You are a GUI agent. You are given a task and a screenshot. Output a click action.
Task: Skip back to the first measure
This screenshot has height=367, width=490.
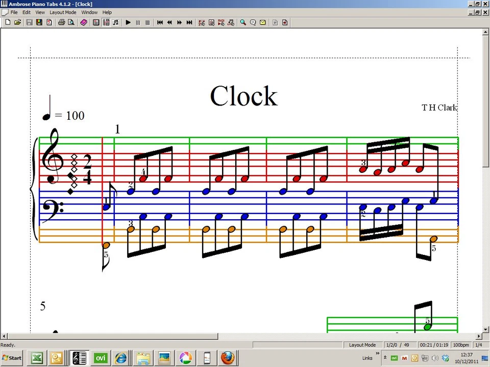160,22
